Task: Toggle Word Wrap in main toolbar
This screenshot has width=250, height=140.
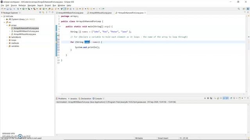Action: point(68,9)
